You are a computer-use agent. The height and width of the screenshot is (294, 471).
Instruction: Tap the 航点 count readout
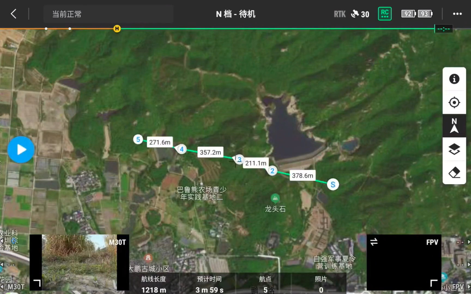[x=265, y=284]
